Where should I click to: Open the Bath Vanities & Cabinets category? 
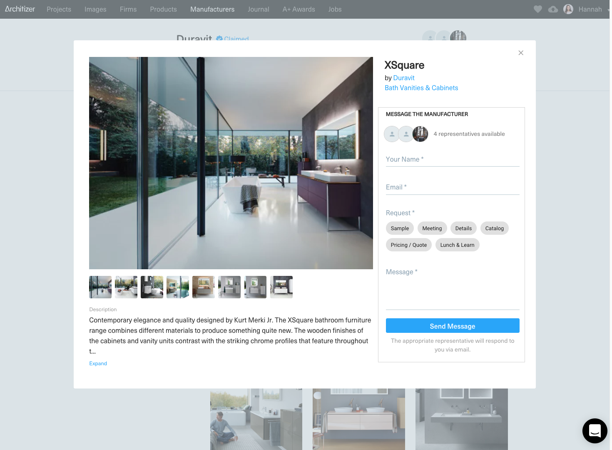(x=421, y=88)
